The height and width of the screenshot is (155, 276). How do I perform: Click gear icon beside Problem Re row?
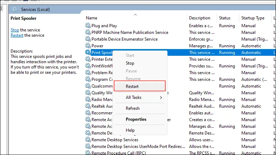88,72
